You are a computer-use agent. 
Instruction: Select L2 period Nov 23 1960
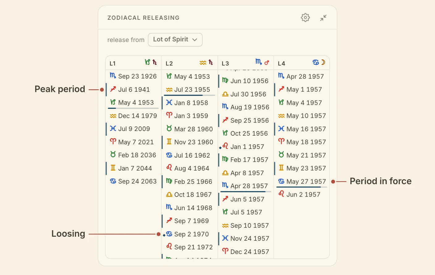coord(190,142)
